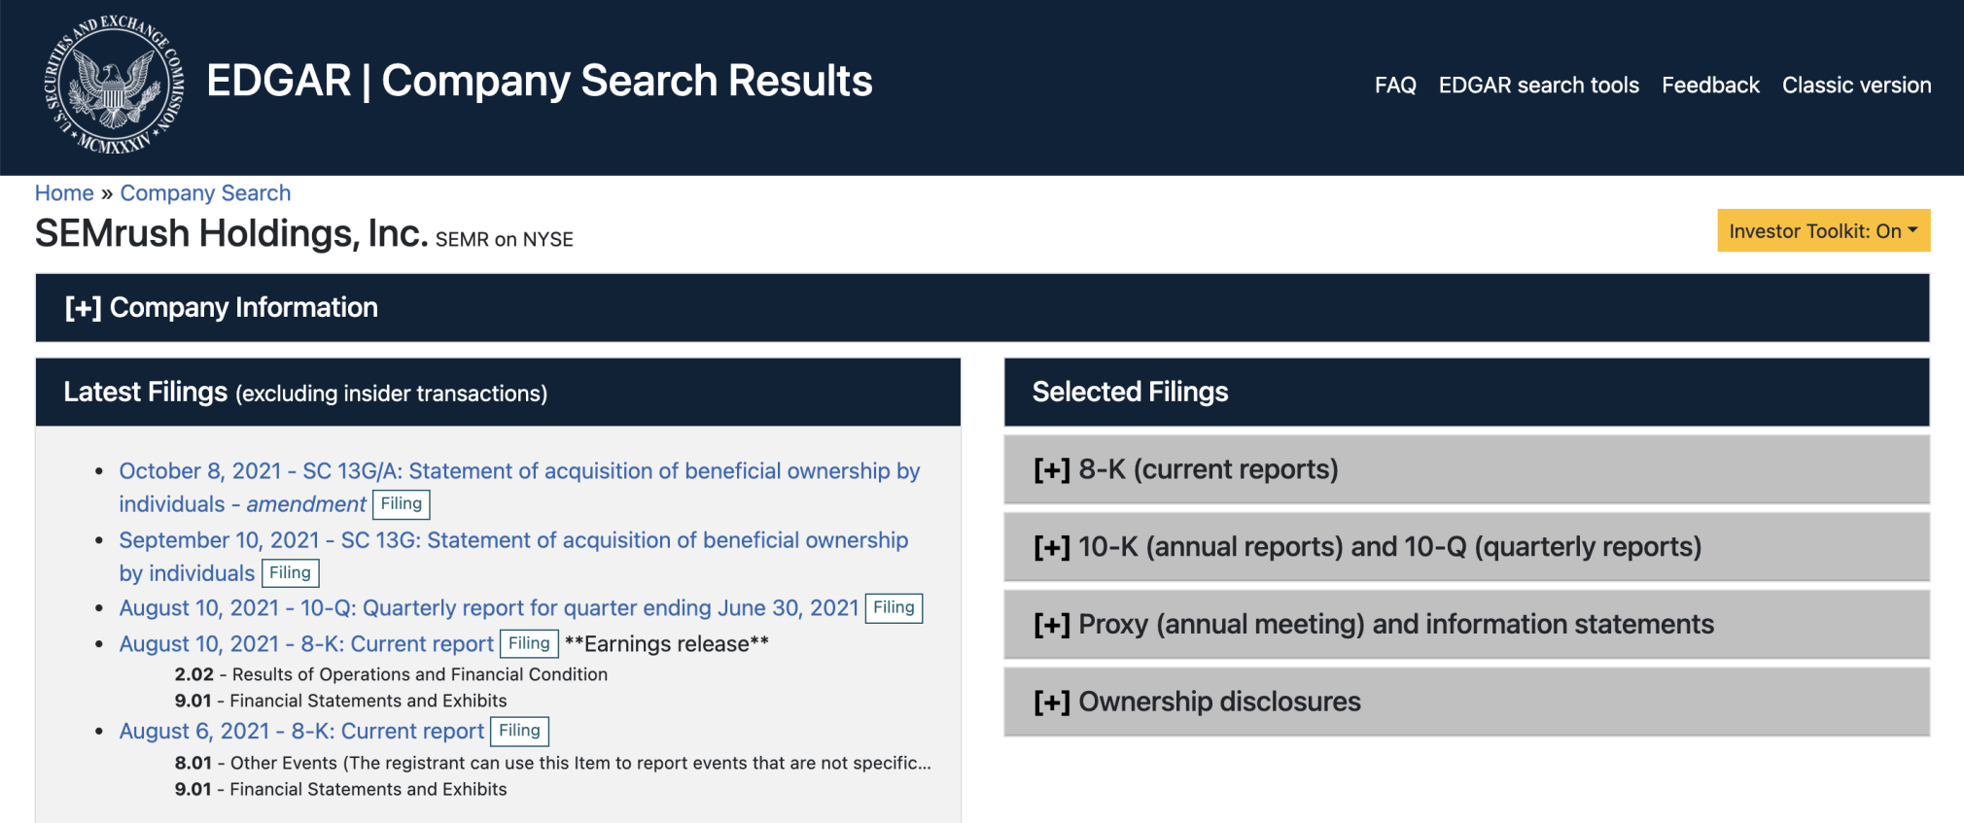Image resolution: width=1964 pixels, height=823 pixels.
Task: Go to Company Search breadcrumb
Action: click(x=205, y=193)
